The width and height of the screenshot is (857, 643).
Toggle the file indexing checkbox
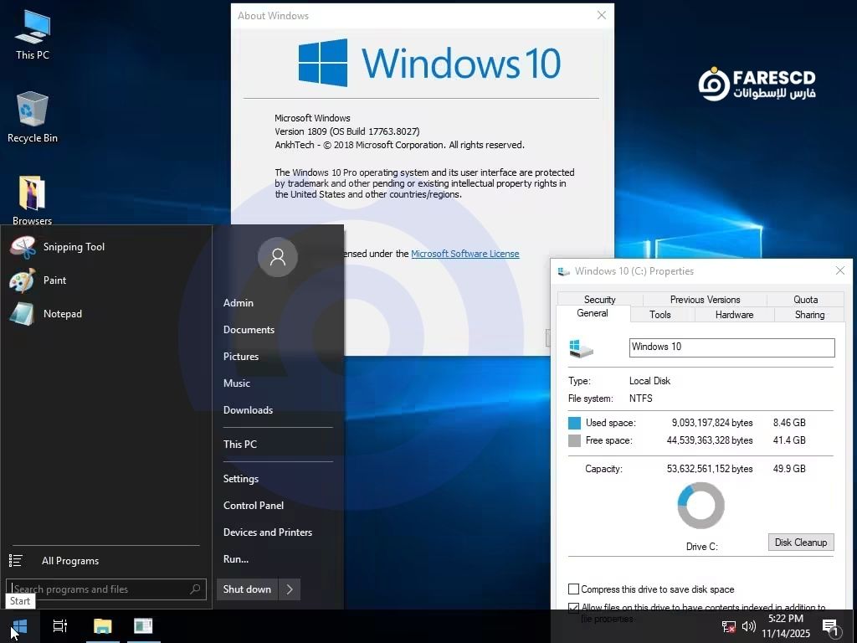(574, 609)
